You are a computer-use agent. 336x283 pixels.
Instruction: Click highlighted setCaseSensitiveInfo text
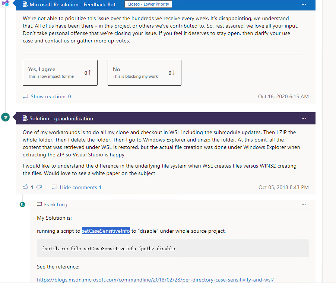tap(106, 231)
